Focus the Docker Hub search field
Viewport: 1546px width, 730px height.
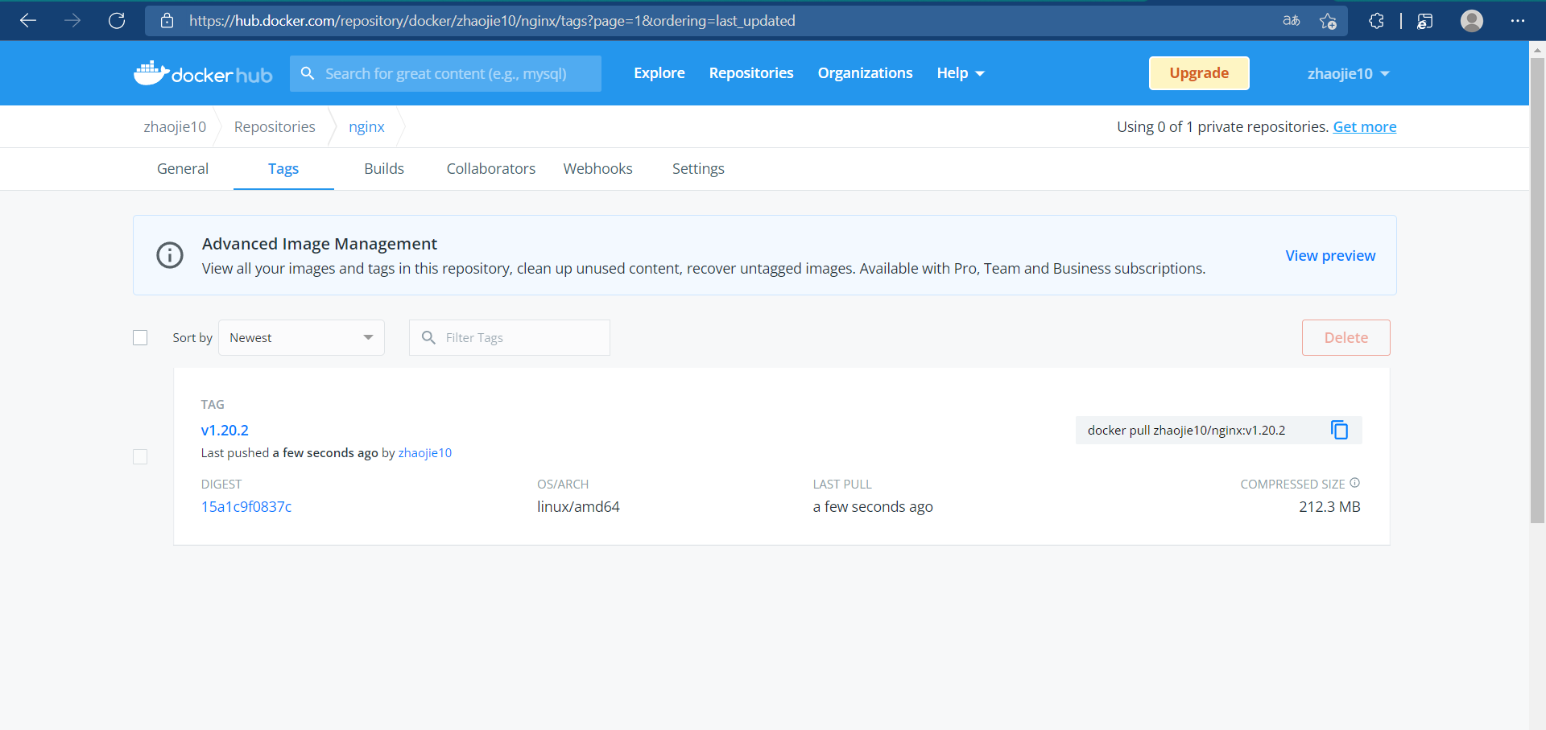coord(445,73)
